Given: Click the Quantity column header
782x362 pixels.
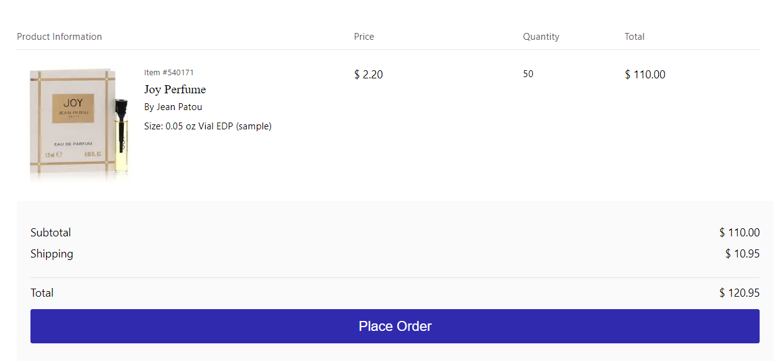Looking at the screenshot, I should (x=541, y=37).
